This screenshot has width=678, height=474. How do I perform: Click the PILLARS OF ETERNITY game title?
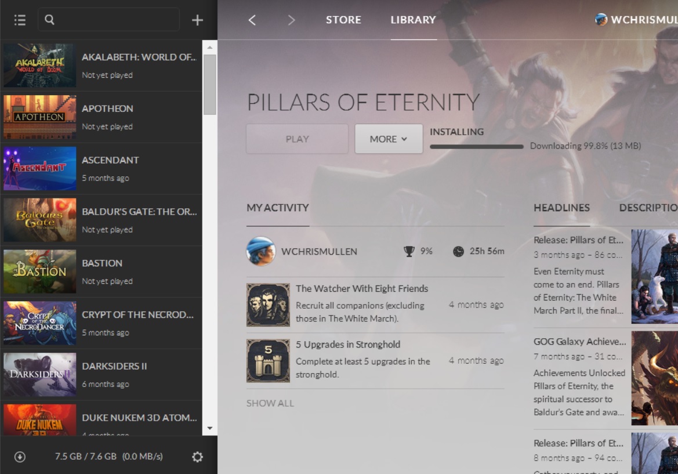tap(363, 103)
